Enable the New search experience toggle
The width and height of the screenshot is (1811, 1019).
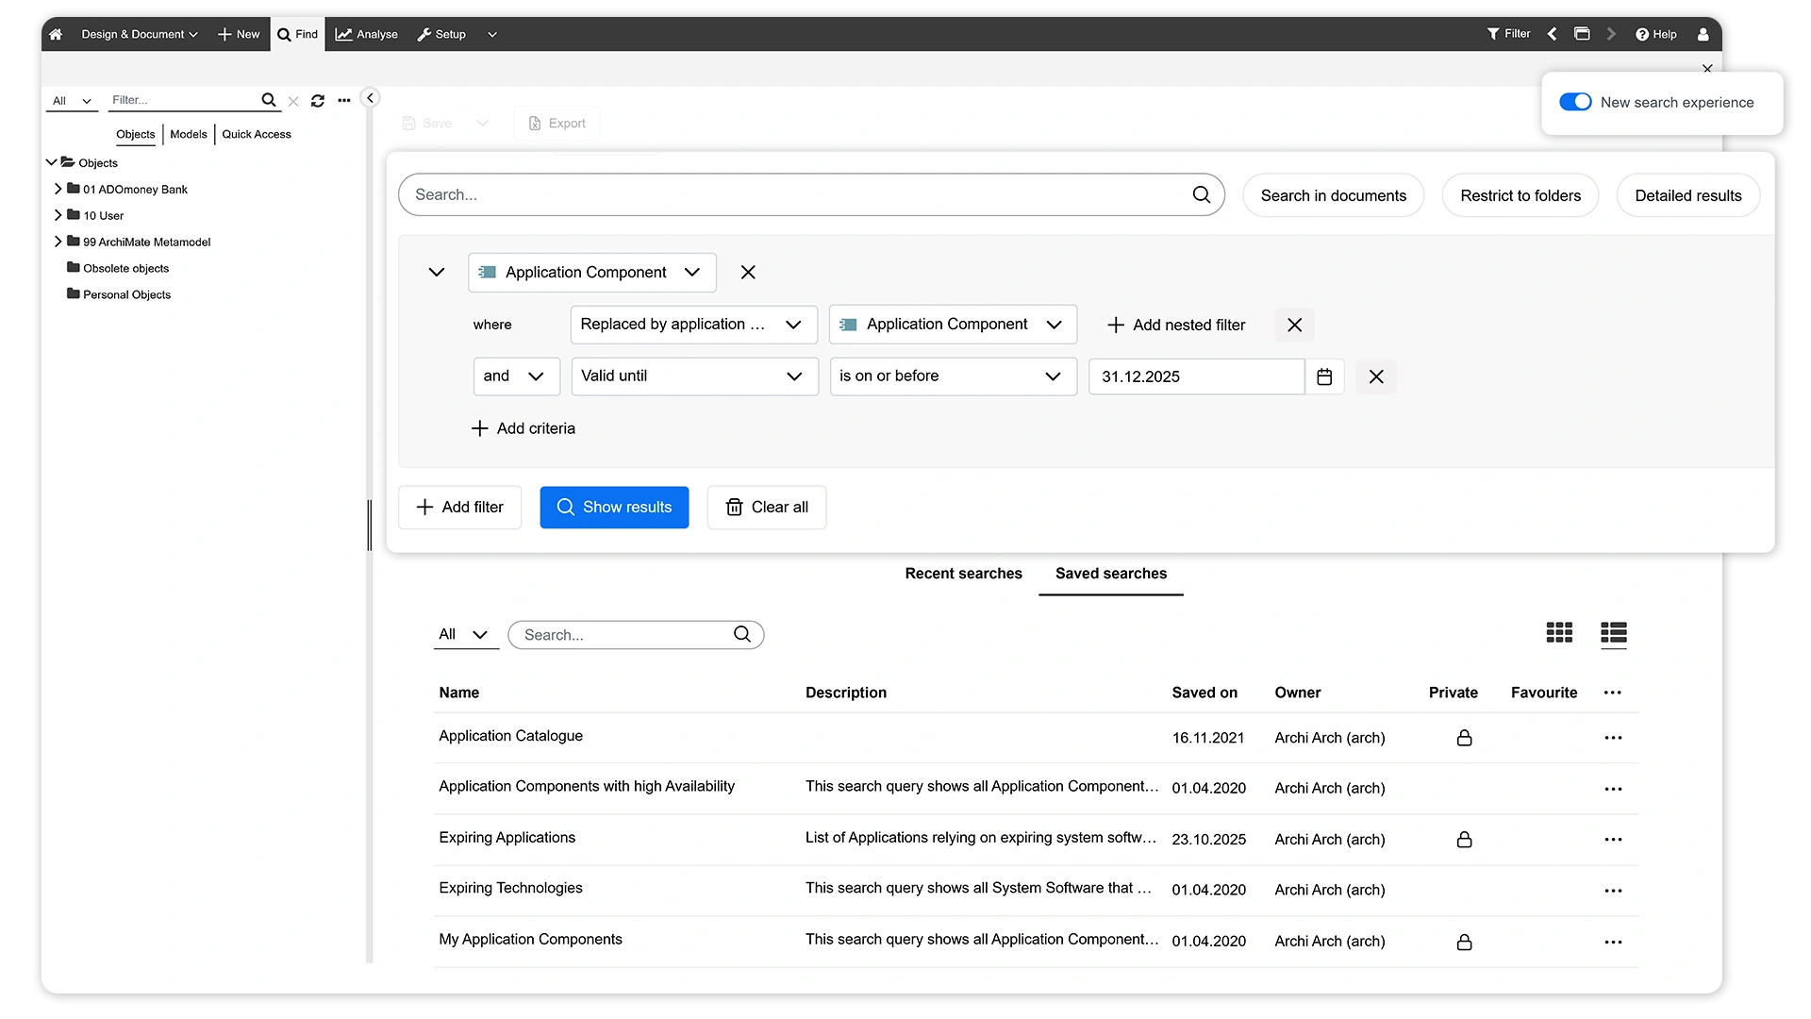pyautogui.click(x=1575, y=101)
